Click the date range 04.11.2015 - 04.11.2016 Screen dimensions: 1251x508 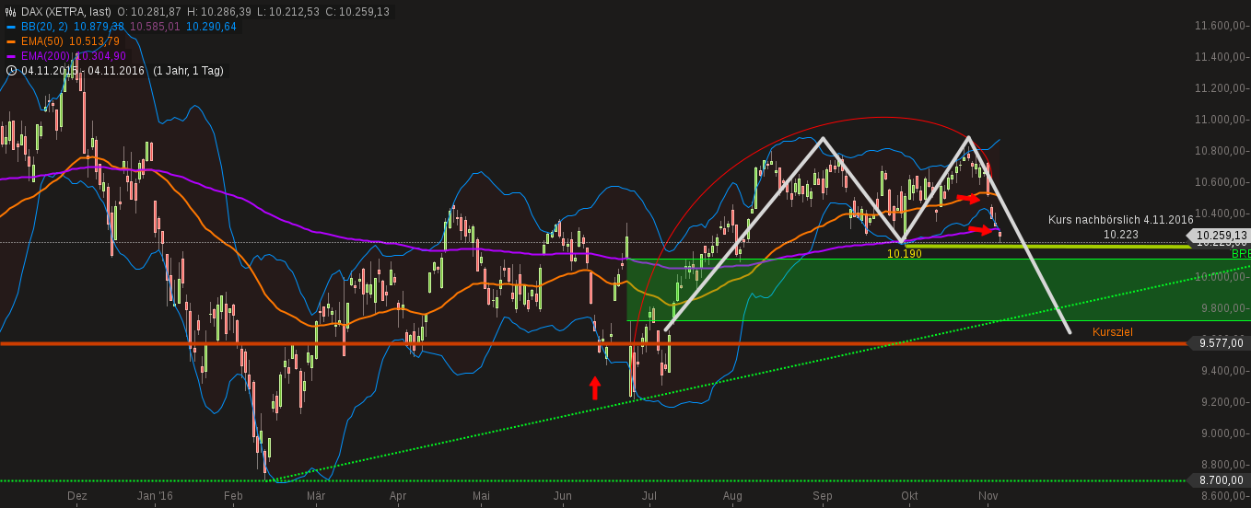coord(83,71)
